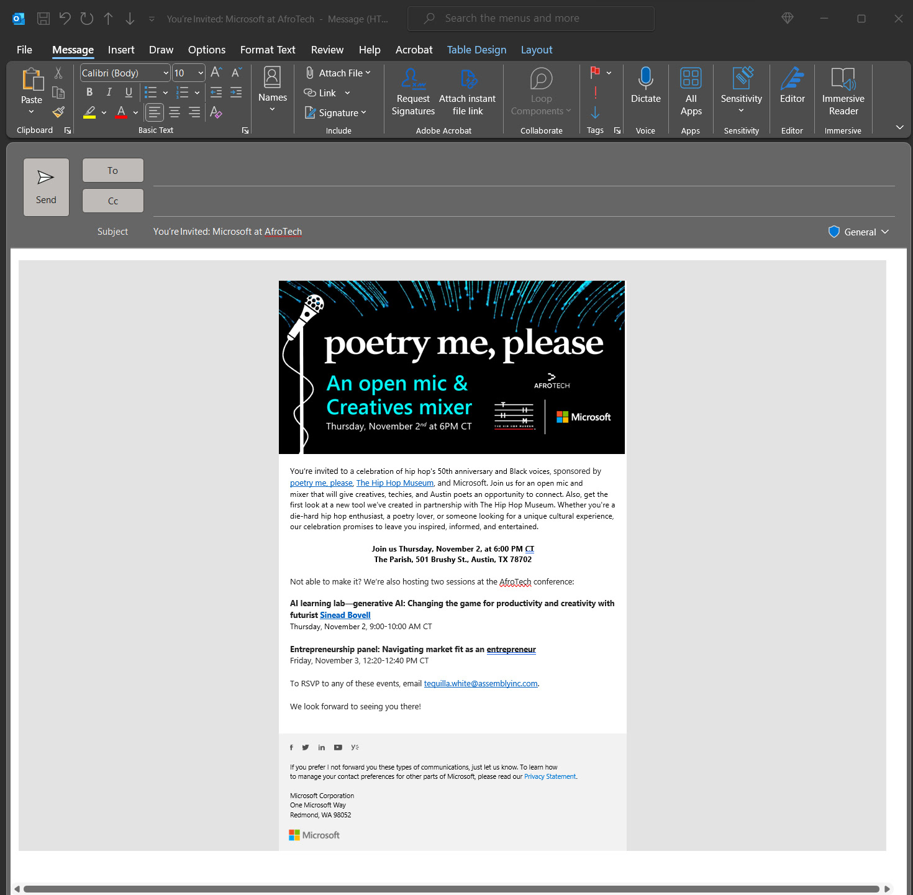Cut selection with scissors icon
This screenshot has width=913, height=895.
(58, 73)
